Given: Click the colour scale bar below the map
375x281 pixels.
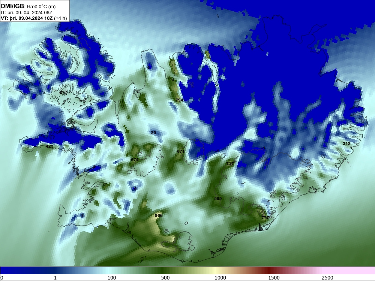Looking at the screenshot, I should coord(187,270).
